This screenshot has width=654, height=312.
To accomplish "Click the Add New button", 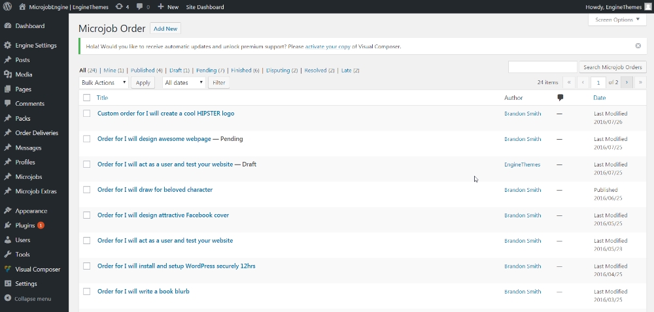I will 165,29.
